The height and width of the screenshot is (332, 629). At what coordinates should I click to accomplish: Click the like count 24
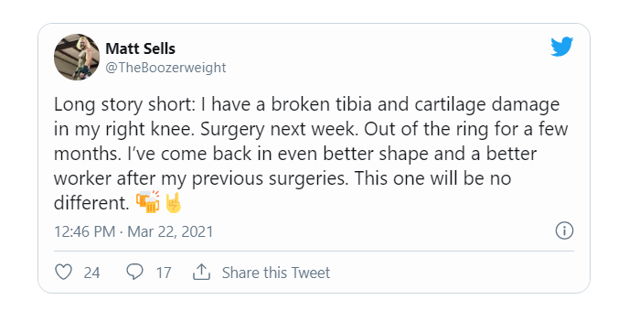(91, 273)
